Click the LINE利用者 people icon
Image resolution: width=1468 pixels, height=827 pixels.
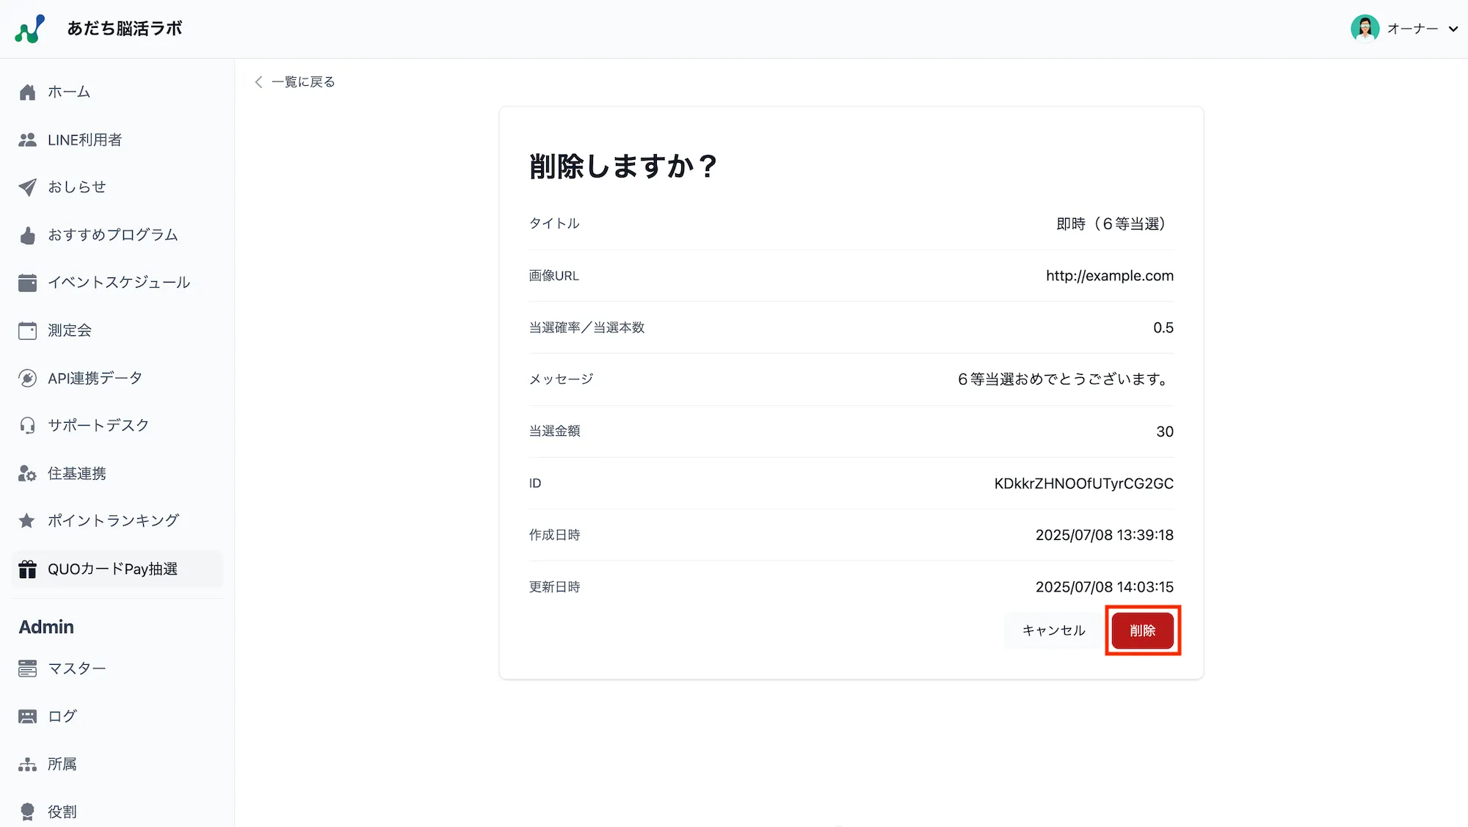27,140
